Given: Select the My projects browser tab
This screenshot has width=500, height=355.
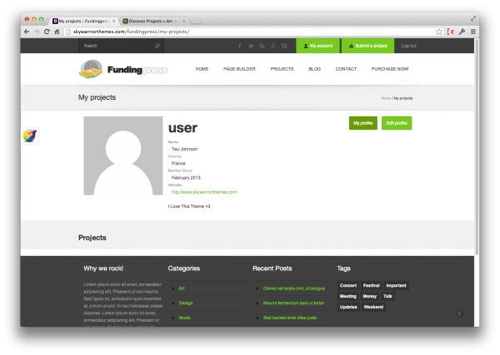Looking at the screenshot, I should pos(82,21).
